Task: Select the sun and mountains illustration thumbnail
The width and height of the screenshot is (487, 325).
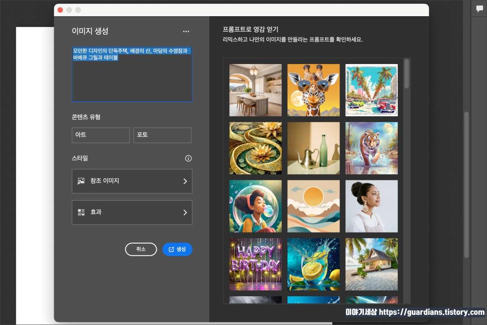Action: (314, 206)
